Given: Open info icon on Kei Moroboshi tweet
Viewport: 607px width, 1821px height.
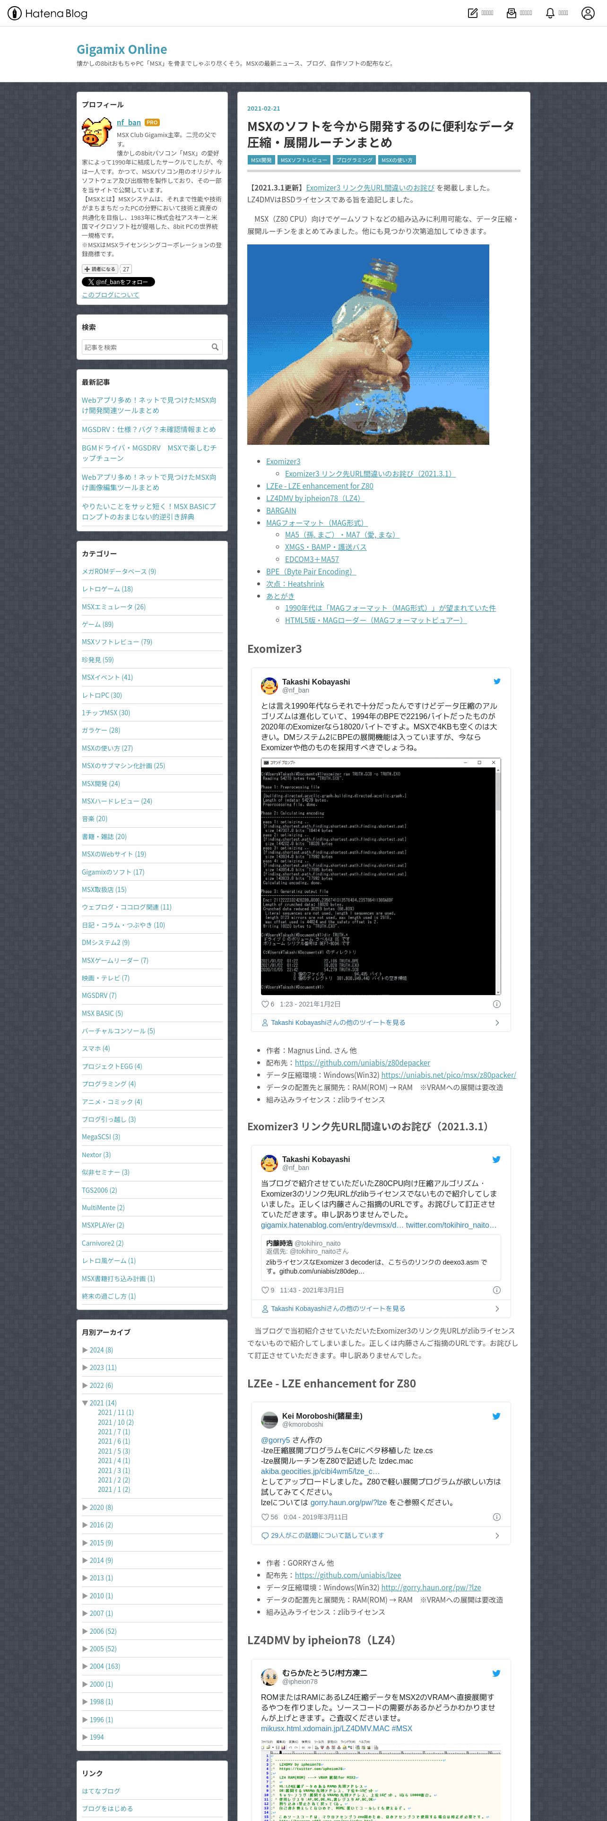Looking at the screenshot, I should pyautogui.click(x=497, y=1517).
